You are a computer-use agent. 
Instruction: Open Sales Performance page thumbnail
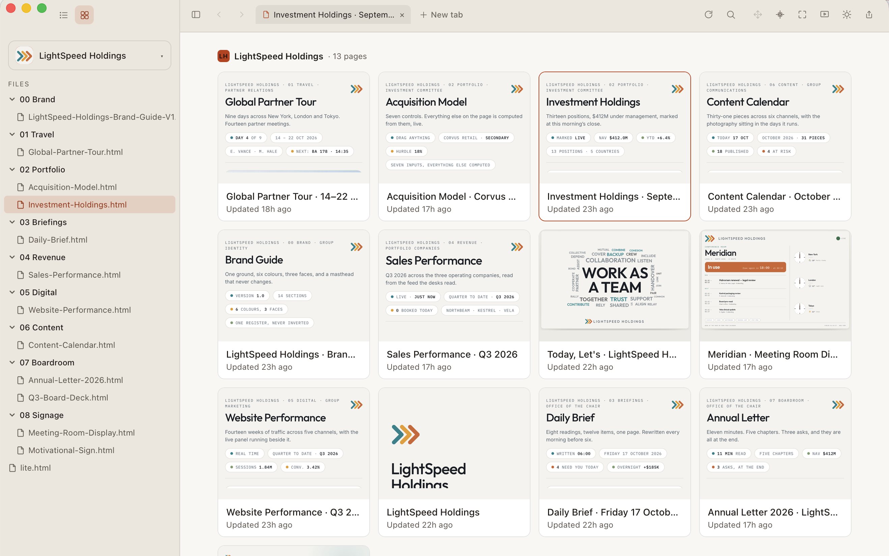click(454, 286)
